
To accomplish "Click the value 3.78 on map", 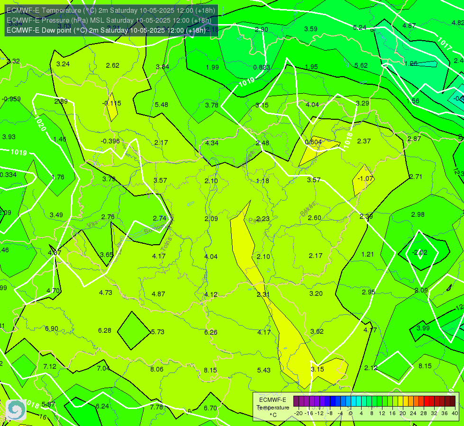I will tap(211, 105).
